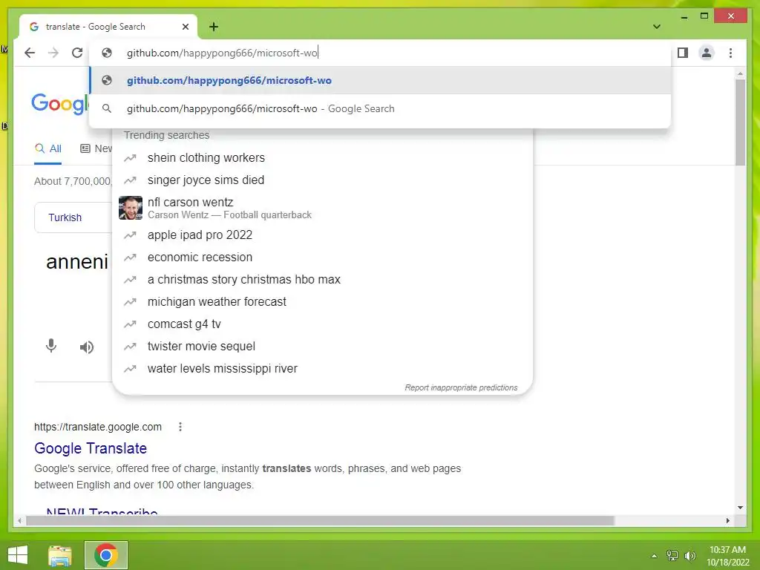Pick the nfl carson wentz suggestion

coord(322,208)
